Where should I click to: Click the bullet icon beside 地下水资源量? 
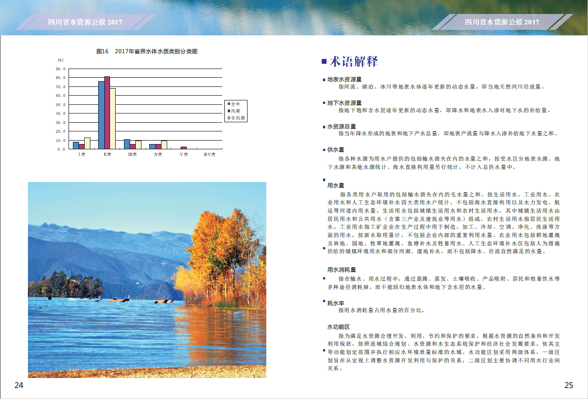(324, 103)
